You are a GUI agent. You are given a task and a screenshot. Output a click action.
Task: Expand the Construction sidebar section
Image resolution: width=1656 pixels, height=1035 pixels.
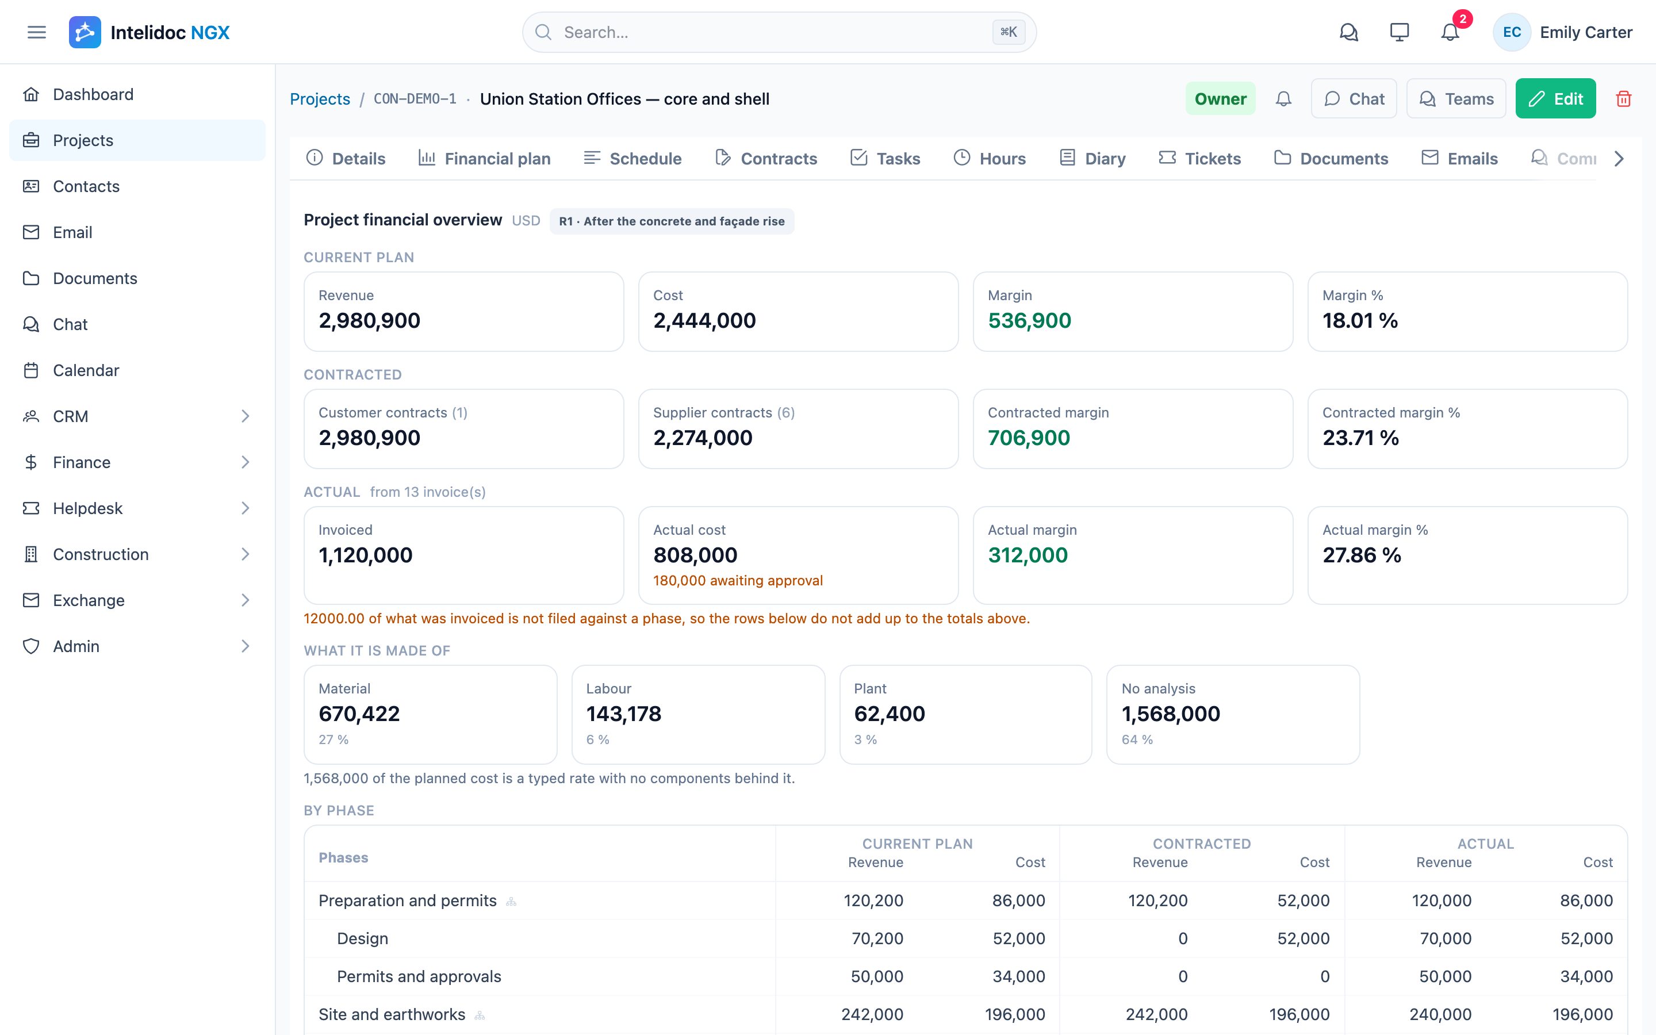(x=137, y=554)
